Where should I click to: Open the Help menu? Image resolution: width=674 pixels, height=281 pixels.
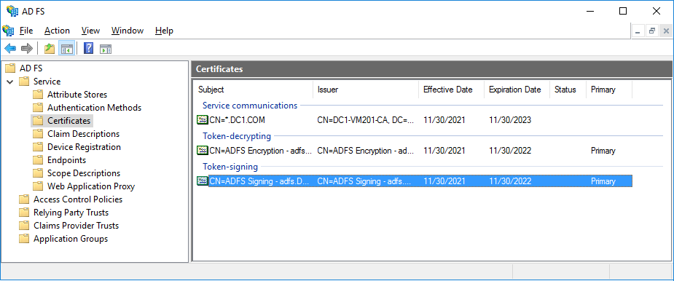tap(164, 31)
